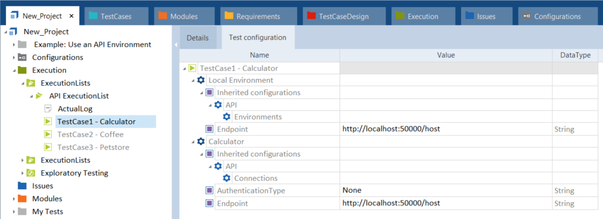This screenshot has width=603, height=219.
Task: Click the blue Issues folder icon in tree
Action: pyautogui.click(x=22, y=186)
